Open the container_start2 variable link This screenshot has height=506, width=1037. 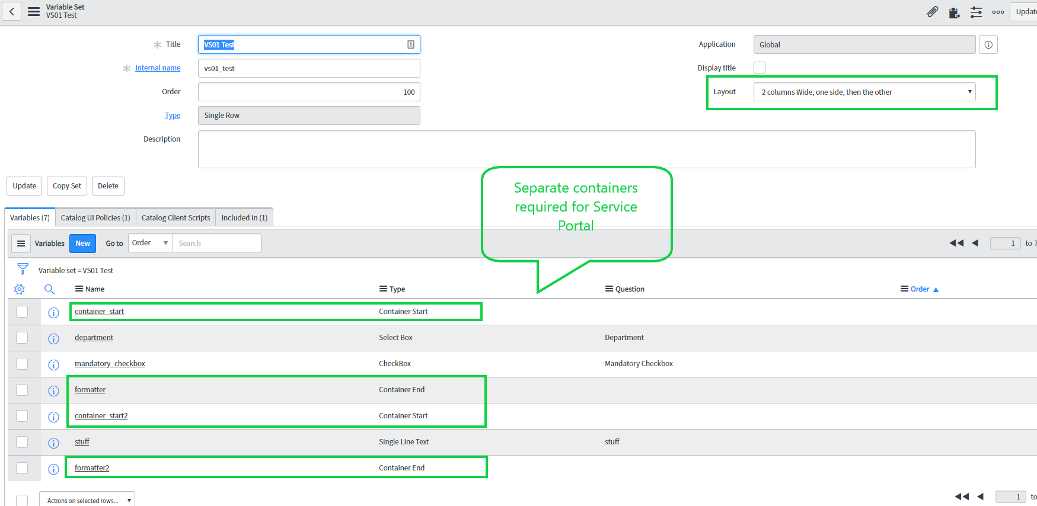(101, 416)
